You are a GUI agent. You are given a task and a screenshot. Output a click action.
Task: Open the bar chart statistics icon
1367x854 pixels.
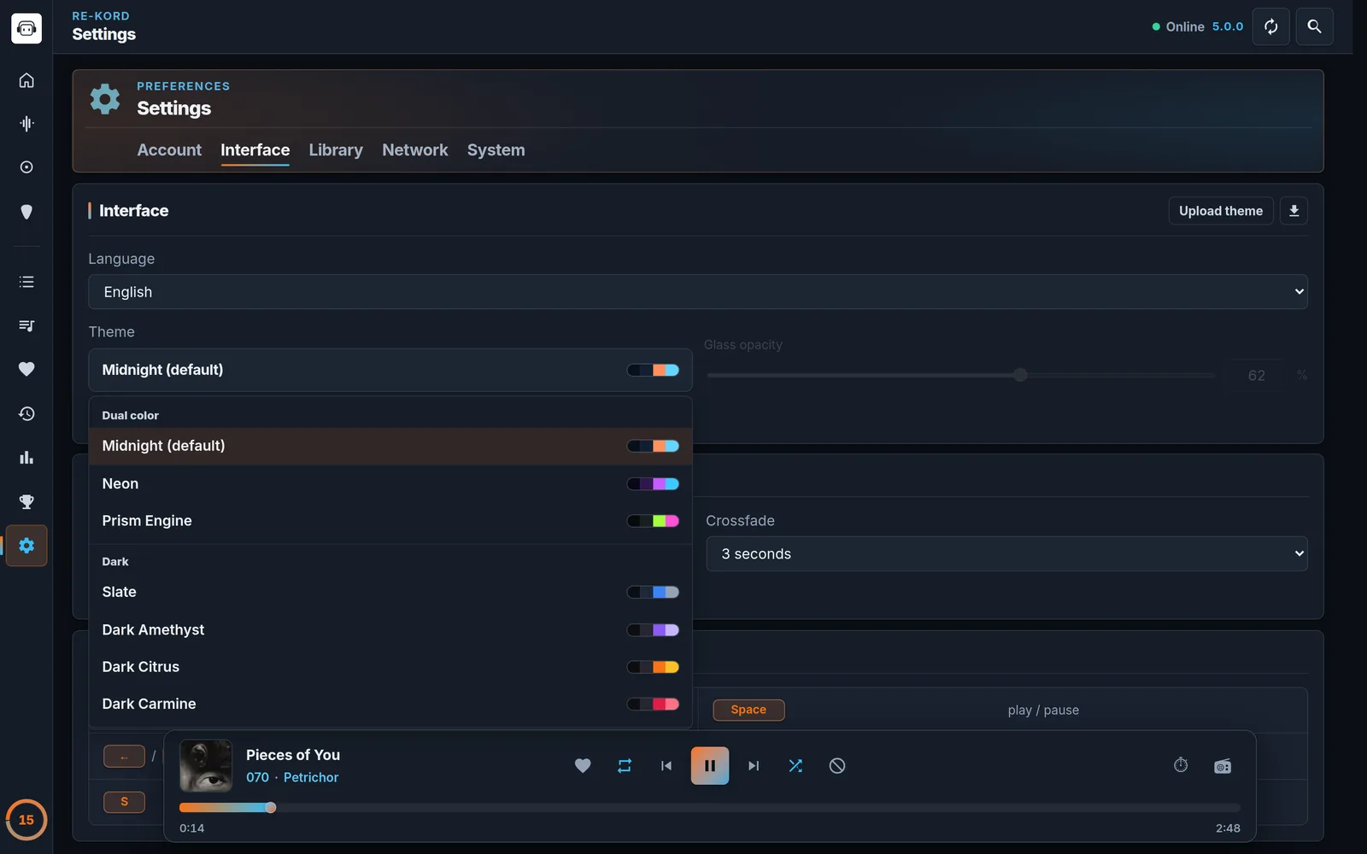point(26,458)
